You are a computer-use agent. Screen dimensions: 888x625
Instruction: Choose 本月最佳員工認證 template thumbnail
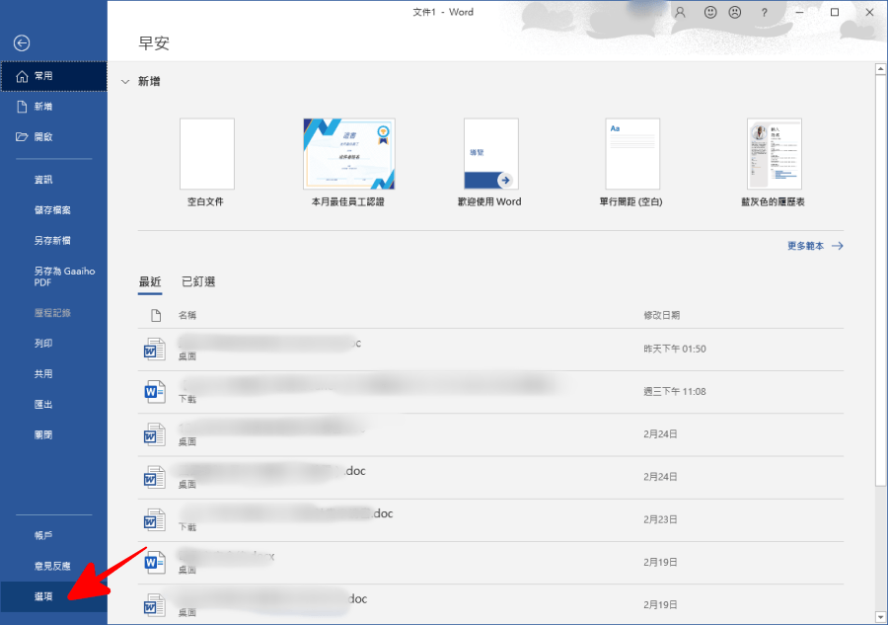[349, 154]
